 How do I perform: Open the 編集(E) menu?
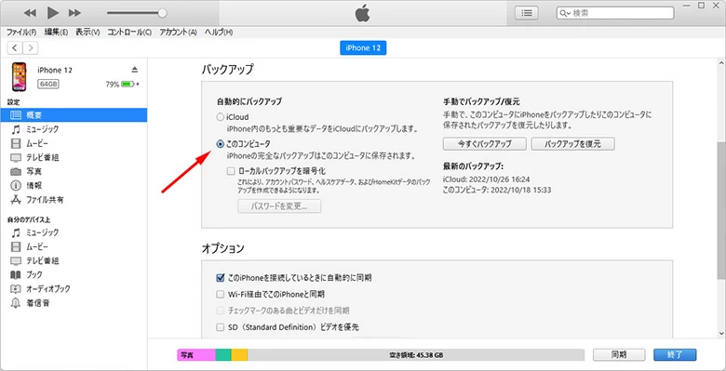pyautogui.click(x=56, y=33)
